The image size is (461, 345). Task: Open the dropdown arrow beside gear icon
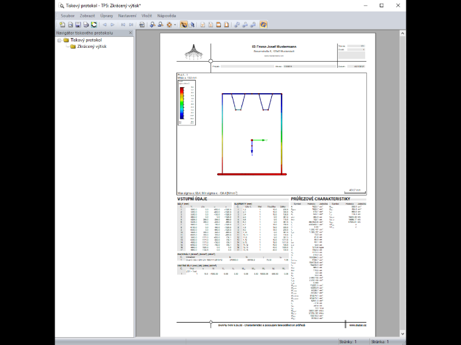(175, 25)
